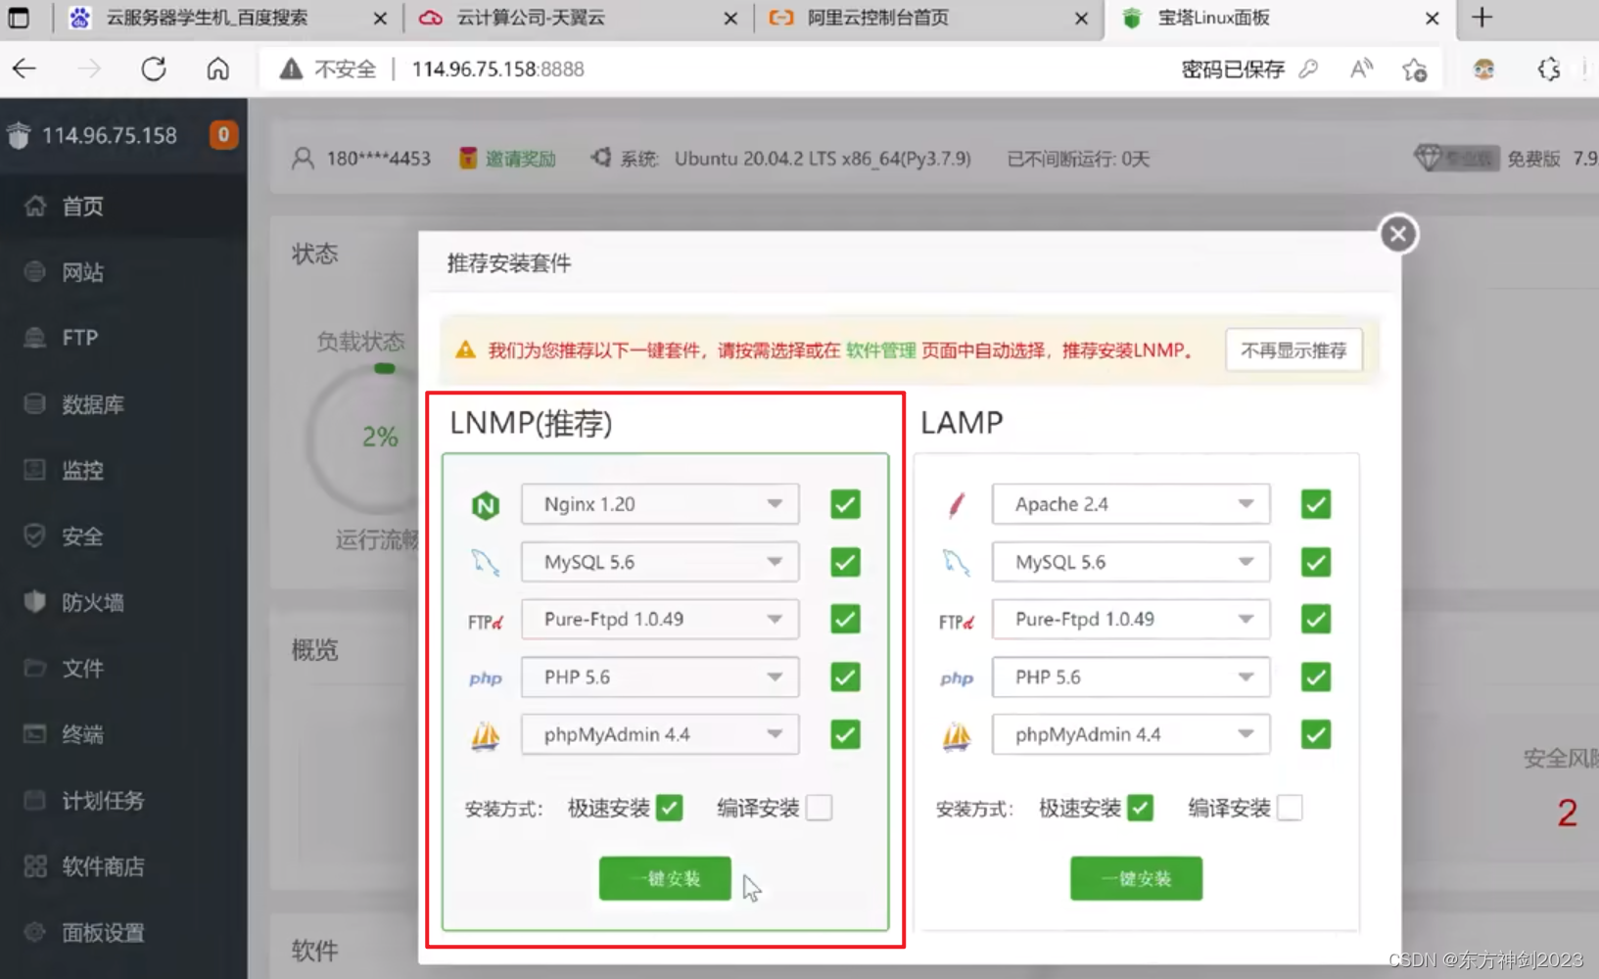This screenshot has height=979, width=1599.
Task: Click the LNMP FTP icon
Action: point(486,622)
